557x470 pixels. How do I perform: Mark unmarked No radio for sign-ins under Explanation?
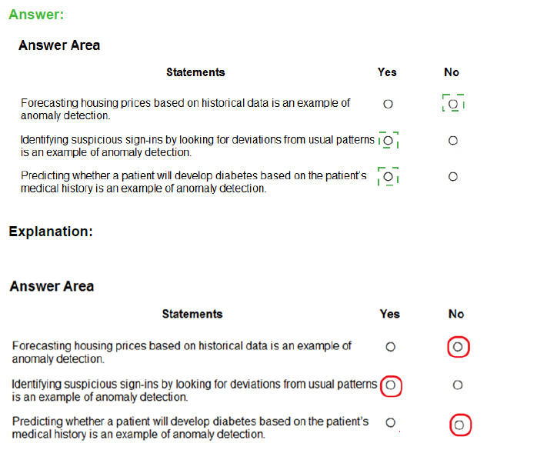tap(458, 385)
